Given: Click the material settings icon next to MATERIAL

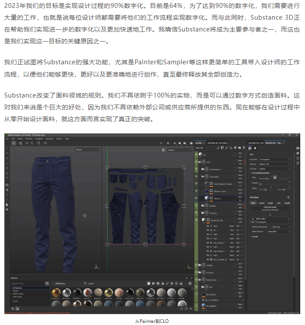Looking at the screenshot, I should point(288,197).
